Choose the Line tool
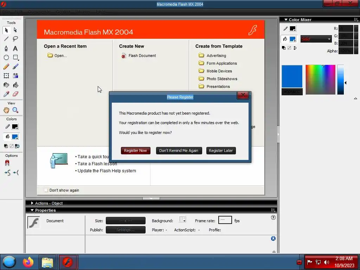Viewport: 360px width, 270px height. click(6, 39)
